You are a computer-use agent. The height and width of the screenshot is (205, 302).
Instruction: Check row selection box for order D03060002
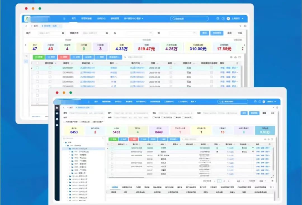tap(37, 72)
